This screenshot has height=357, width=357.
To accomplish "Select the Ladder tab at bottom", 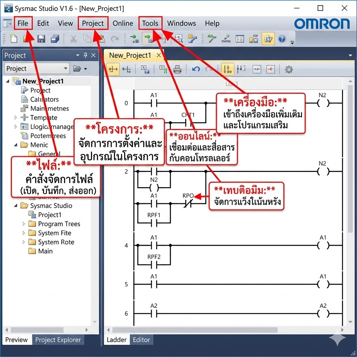I will tap(116, 340).
